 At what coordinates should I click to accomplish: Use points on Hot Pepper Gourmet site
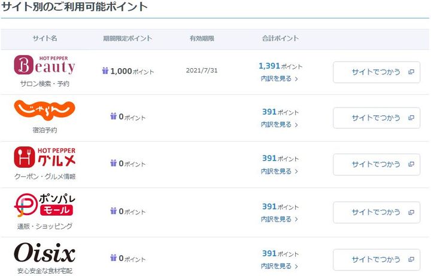tap(376, 164)
